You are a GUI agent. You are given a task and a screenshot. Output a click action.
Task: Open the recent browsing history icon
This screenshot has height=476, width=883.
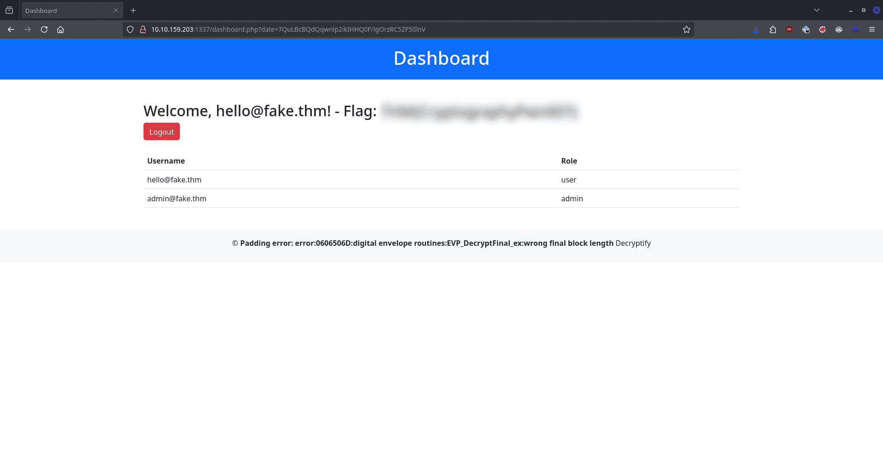9,10
